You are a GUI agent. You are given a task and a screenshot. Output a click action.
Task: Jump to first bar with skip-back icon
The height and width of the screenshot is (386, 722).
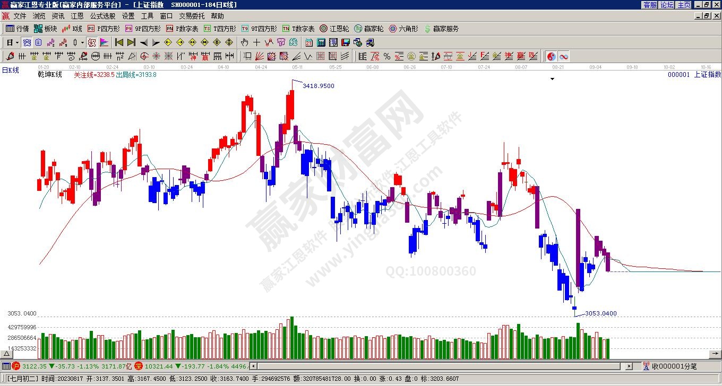coord(119,42)
